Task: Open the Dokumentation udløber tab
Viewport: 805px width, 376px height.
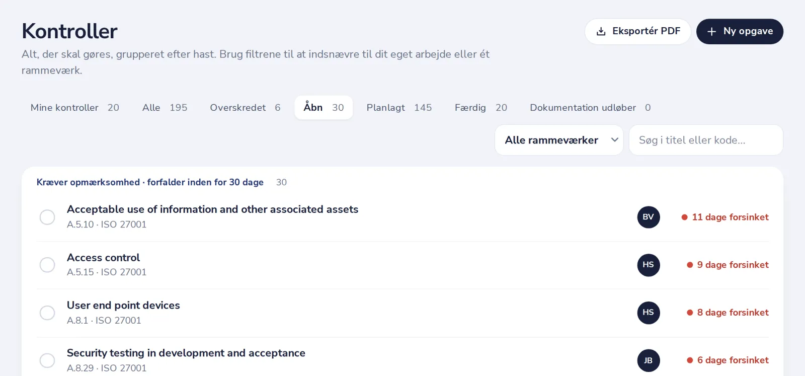Action: [590, 108]
